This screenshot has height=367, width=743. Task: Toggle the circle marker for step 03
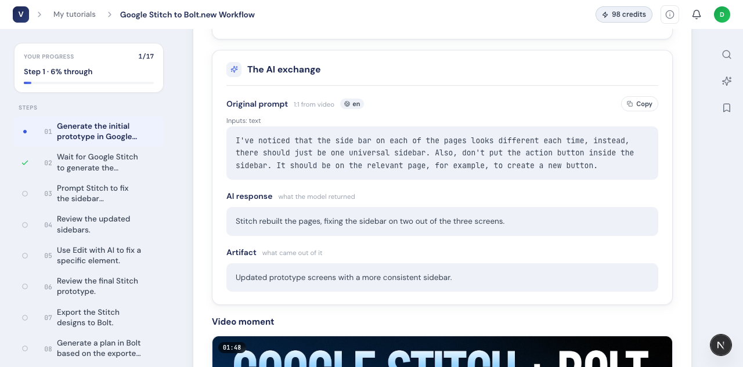pyautogui.click(x=25, y=194)
